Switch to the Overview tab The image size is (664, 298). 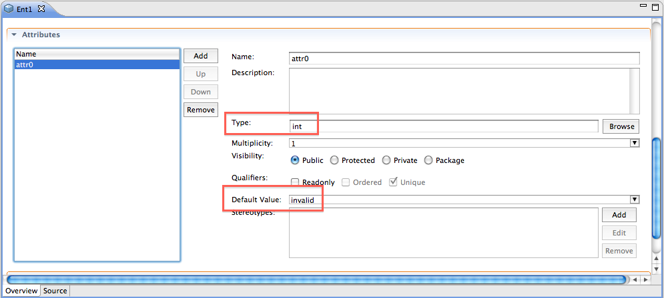tap(21, 291)
